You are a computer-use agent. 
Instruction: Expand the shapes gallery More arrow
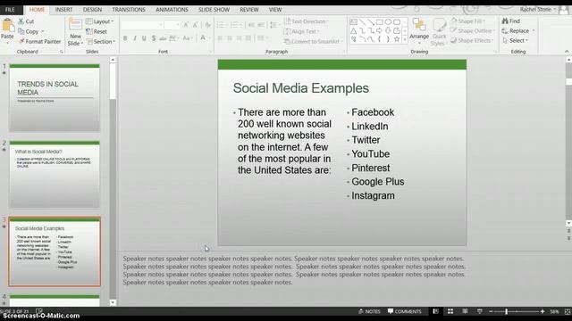point(405,39)
